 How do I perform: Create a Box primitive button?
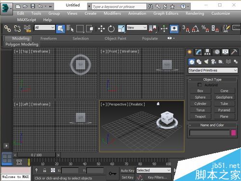pos(200,91)
